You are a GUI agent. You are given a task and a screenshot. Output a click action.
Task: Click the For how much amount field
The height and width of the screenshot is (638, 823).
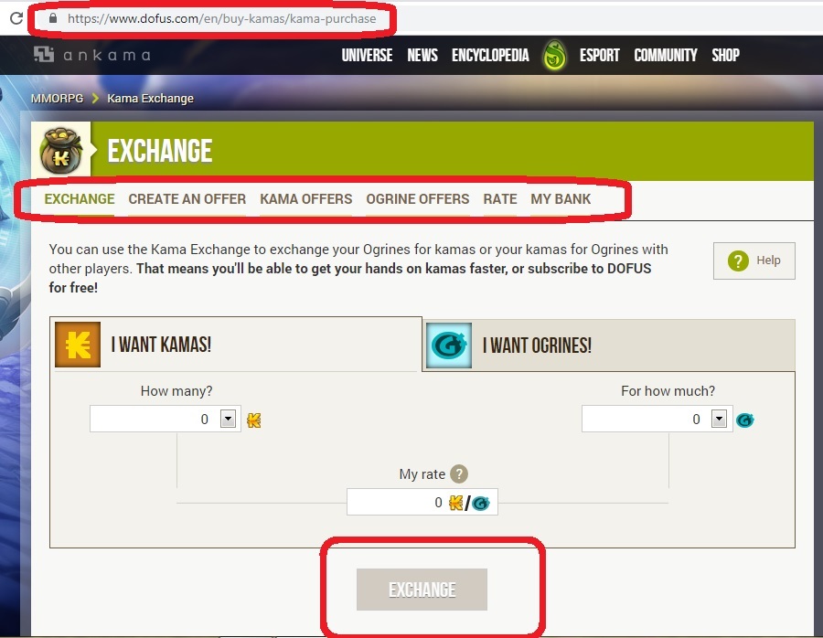coord(657,419)
